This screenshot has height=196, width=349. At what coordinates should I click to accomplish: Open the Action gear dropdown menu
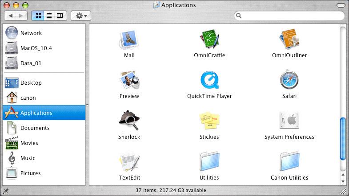point(81,16)
